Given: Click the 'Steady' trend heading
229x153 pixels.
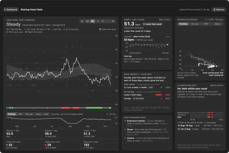Looking at the screenshot, I should point(13,24).
